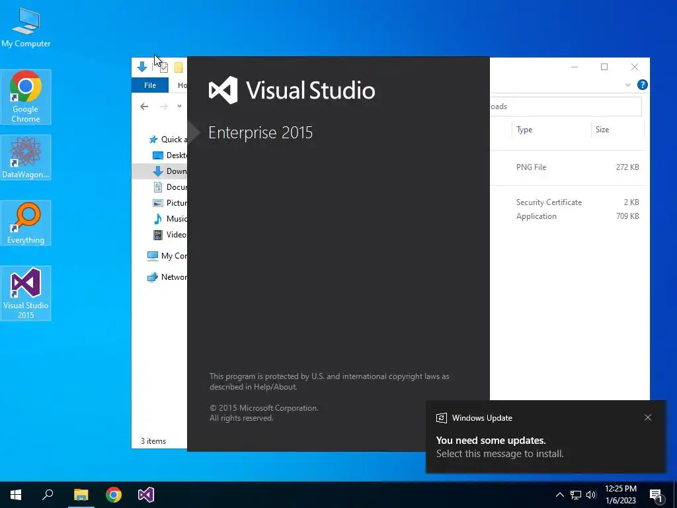677x508 pixels.
Task: Open taskbar search magnifier
Action: (x=48, y=495)
